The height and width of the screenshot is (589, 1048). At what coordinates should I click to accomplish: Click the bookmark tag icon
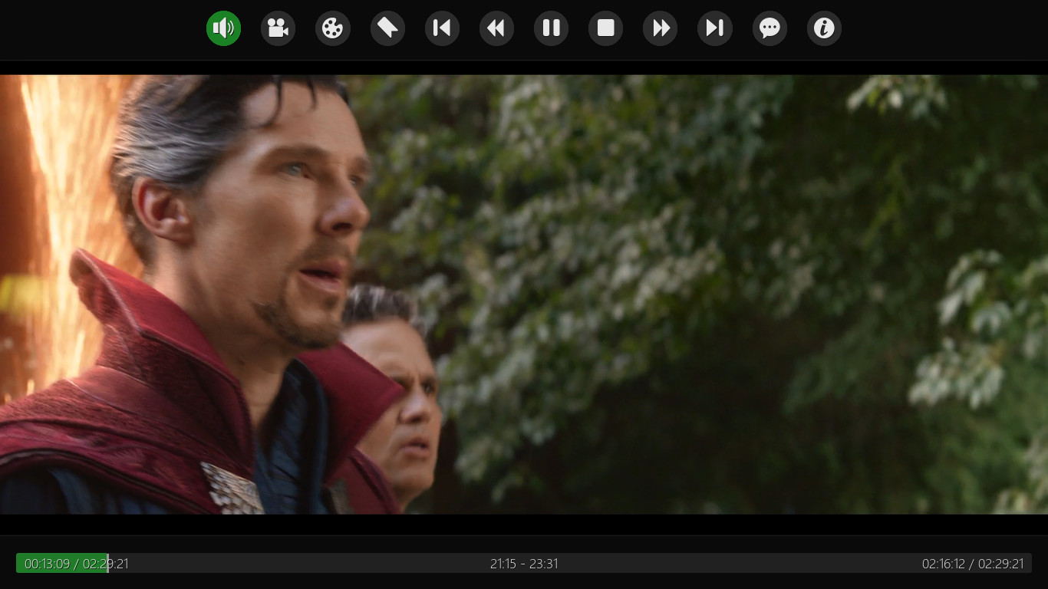point(387,28)
